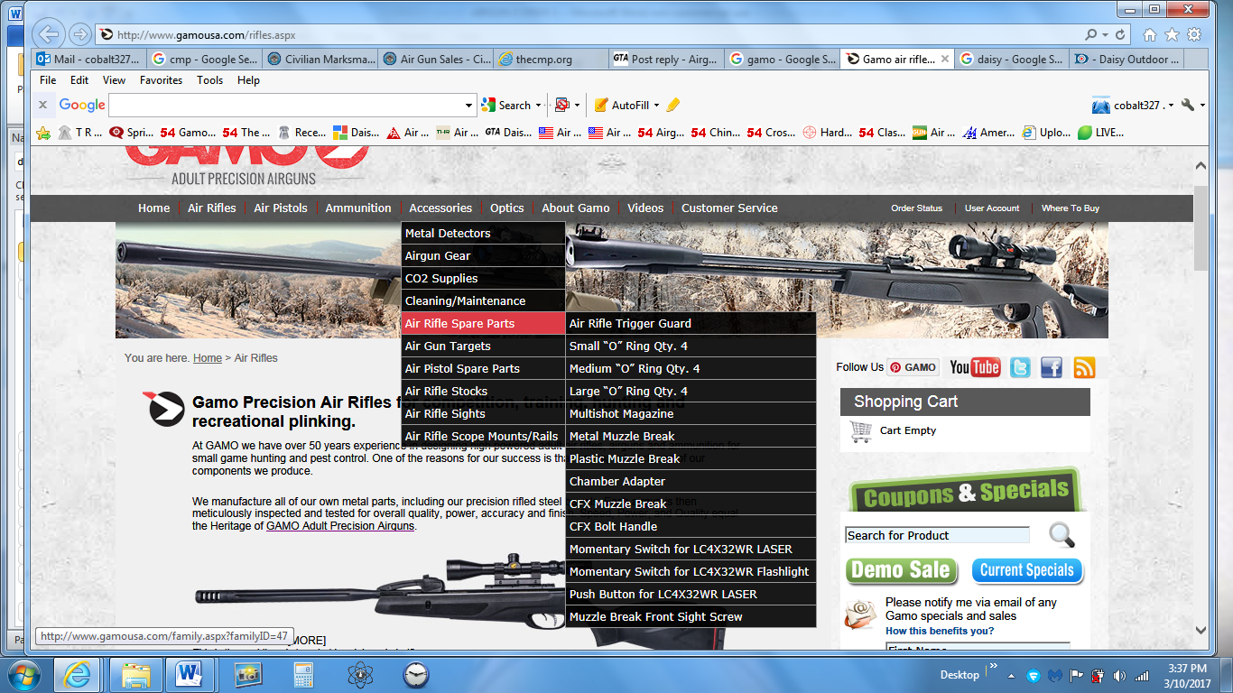Click the browser Forward arrow button

click(x=80, y=34)
